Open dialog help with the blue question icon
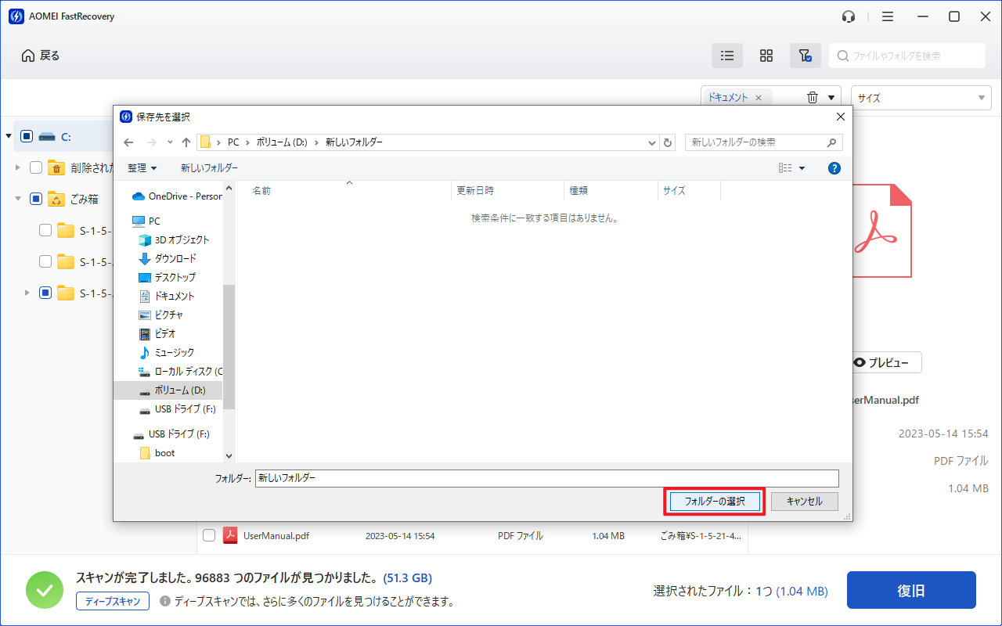Screen dimensions: 1002x626 click(834, 168)
